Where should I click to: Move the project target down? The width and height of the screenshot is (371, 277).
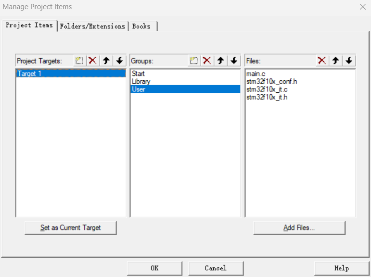pyautogui.click(x=119, y=61)
